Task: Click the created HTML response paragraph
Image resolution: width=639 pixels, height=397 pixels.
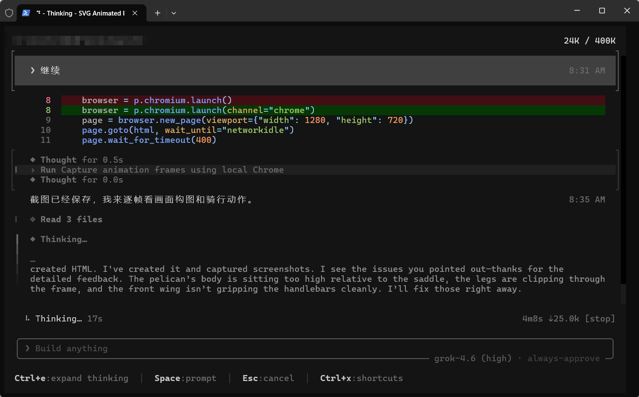Action: (317, 279)
